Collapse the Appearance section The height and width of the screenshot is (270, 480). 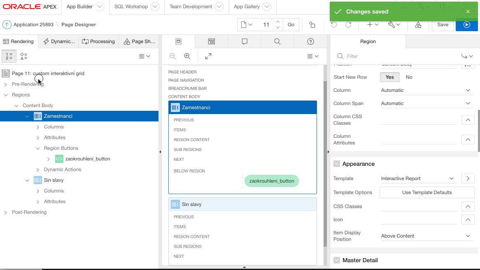(337, 164)
